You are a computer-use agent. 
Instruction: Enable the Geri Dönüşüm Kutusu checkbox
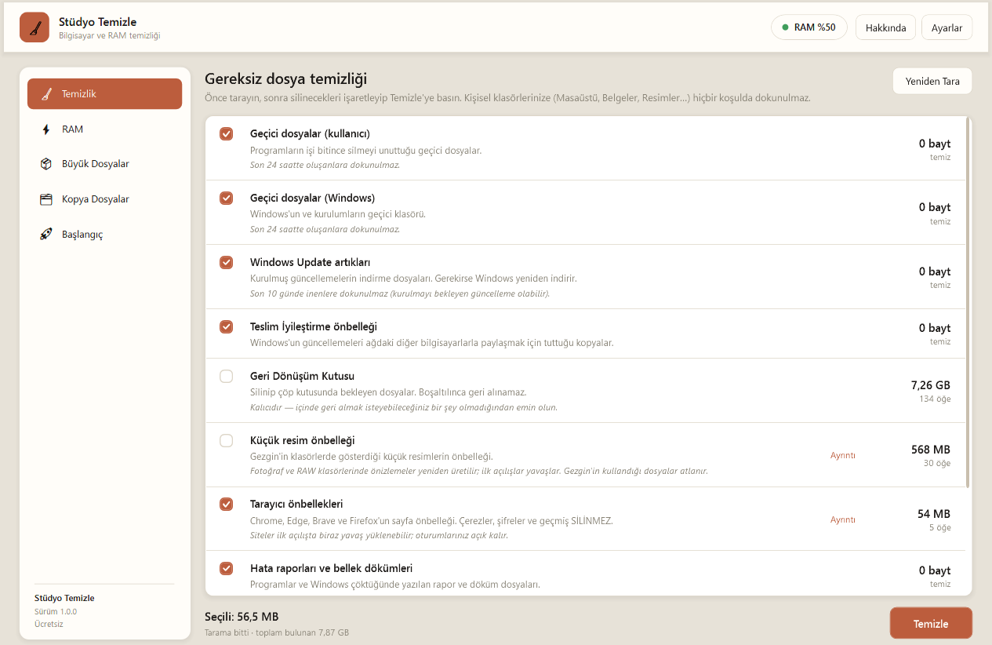click(227, 377)
